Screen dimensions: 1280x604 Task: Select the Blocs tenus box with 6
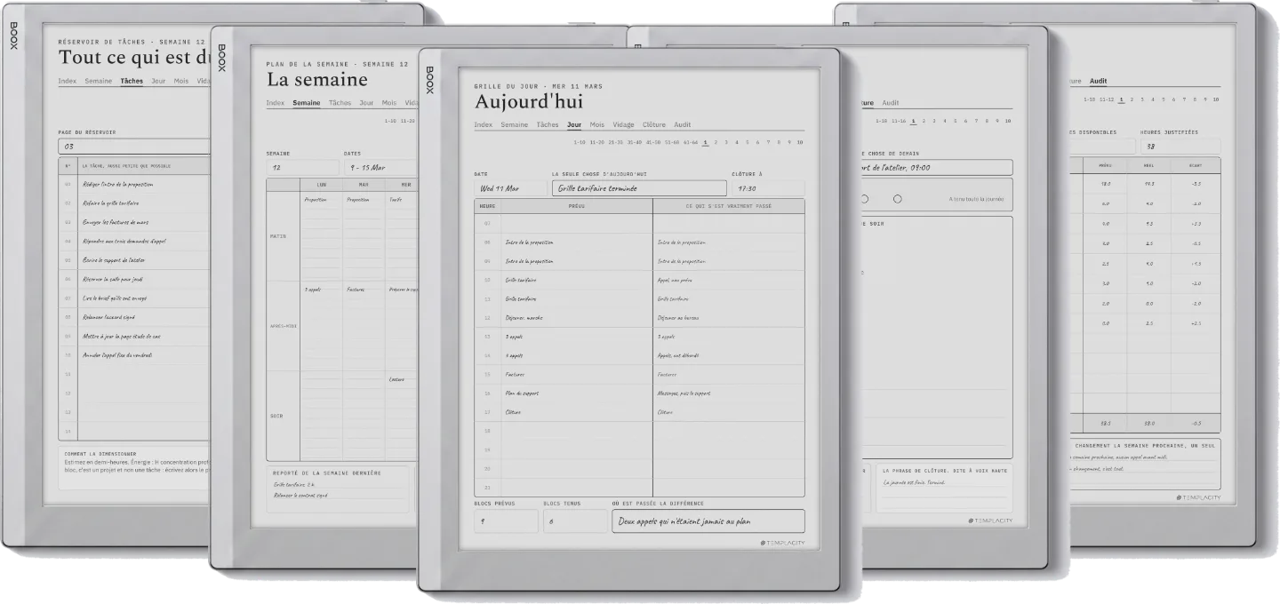click(x=574, y=521)
